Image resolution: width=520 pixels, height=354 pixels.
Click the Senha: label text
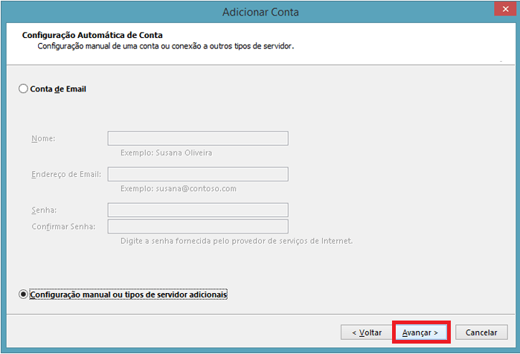tap(44, 210)
